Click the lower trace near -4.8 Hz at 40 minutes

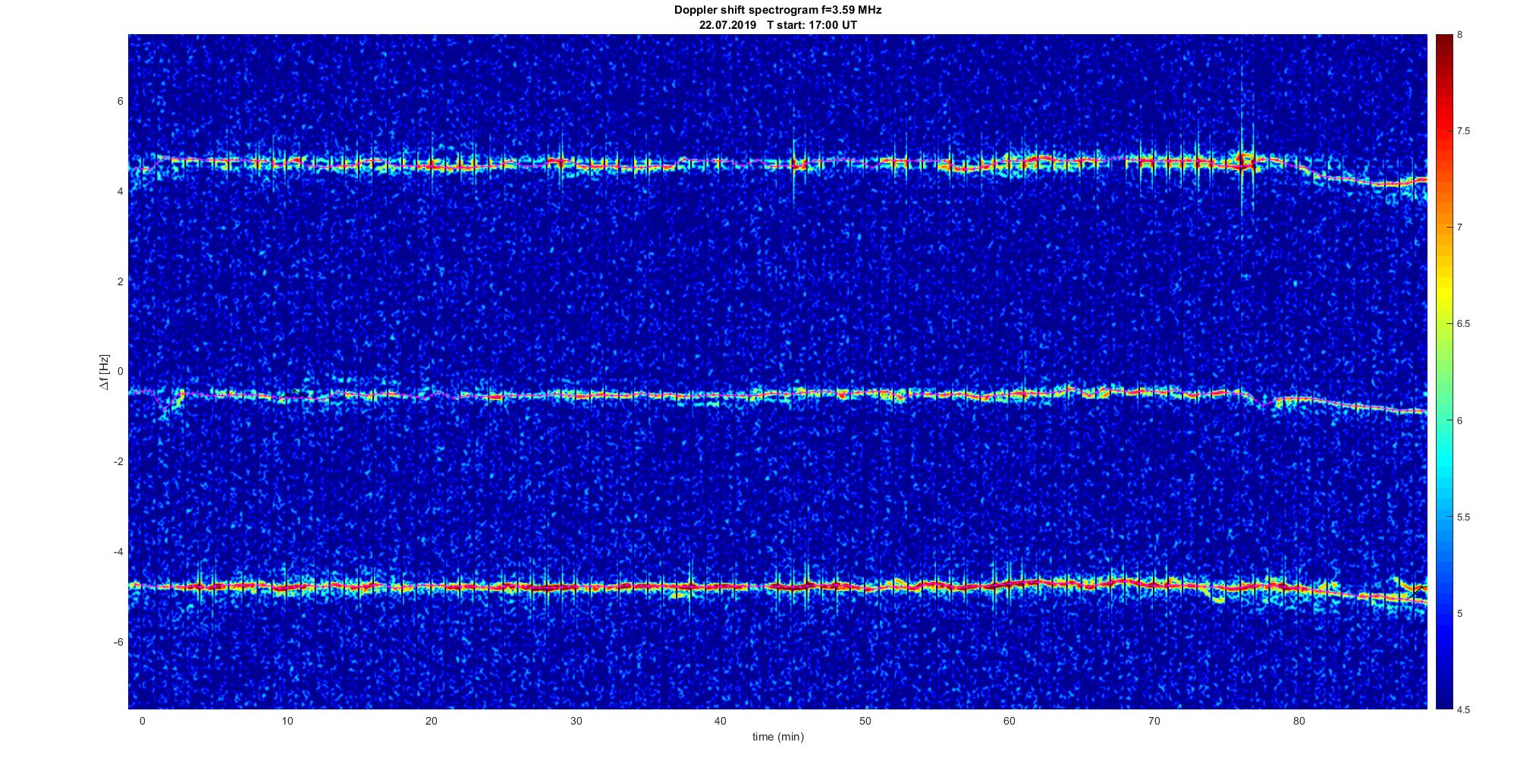pos(721,586)
